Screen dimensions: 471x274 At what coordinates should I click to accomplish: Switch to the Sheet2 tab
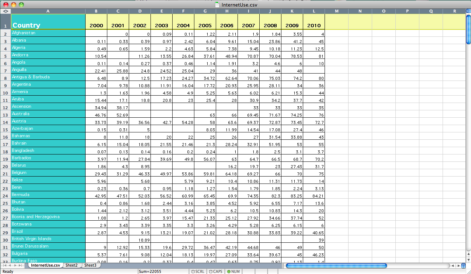[x=72, y=265]
